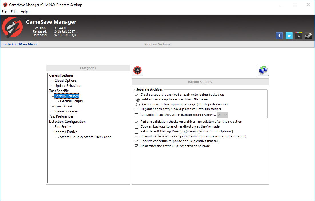Image resolution: width=315 pixels, height=201 pixels.
Task: Minimize the application window
Action: tap(282, 5)
